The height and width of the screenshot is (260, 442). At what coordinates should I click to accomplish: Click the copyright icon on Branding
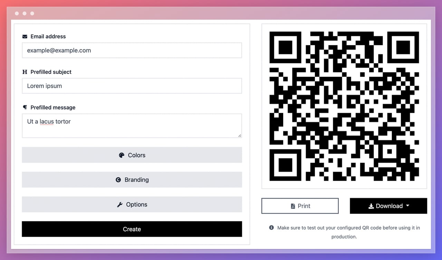(x=118, y=180)
